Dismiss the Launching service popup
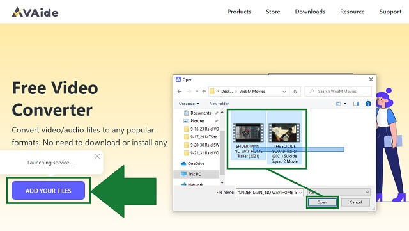Viewport: 409px width, 231px height. coord(97,156)
